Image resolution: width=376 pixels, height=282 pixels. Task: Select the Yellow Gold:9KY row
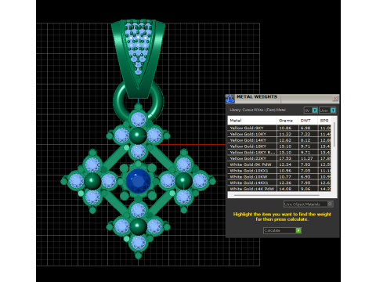tap(280, 128)
